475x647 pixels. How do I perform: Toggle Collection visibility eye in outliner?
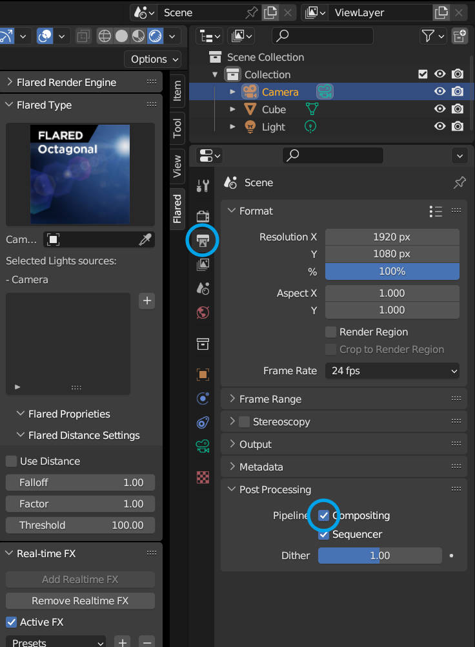(x=440, y=74)
